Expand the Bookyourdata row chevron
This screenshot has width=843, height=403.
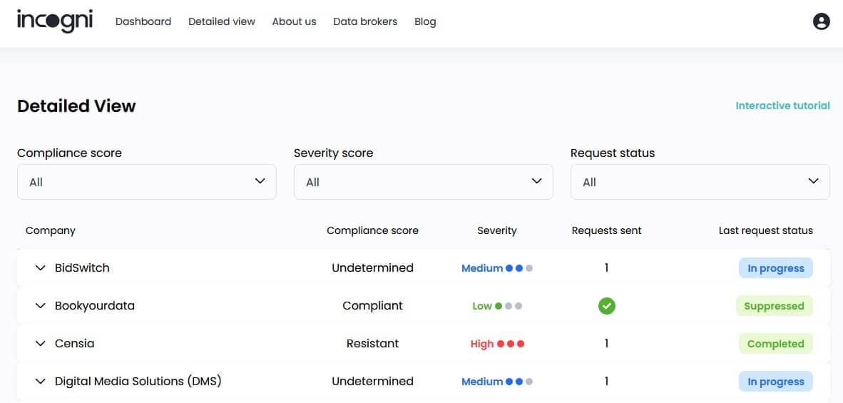pyautogui.click(x=41, y=306)
